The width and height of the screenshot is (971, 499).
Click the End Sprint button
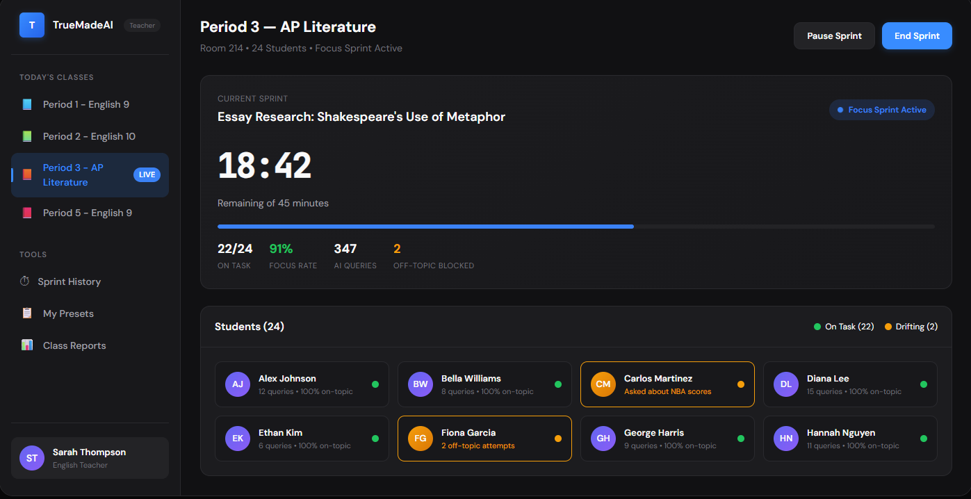917,36
